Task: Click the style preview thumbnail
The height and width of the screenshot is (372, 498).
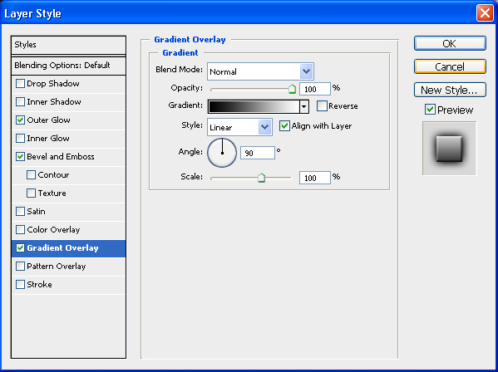Action: point(449,149)
